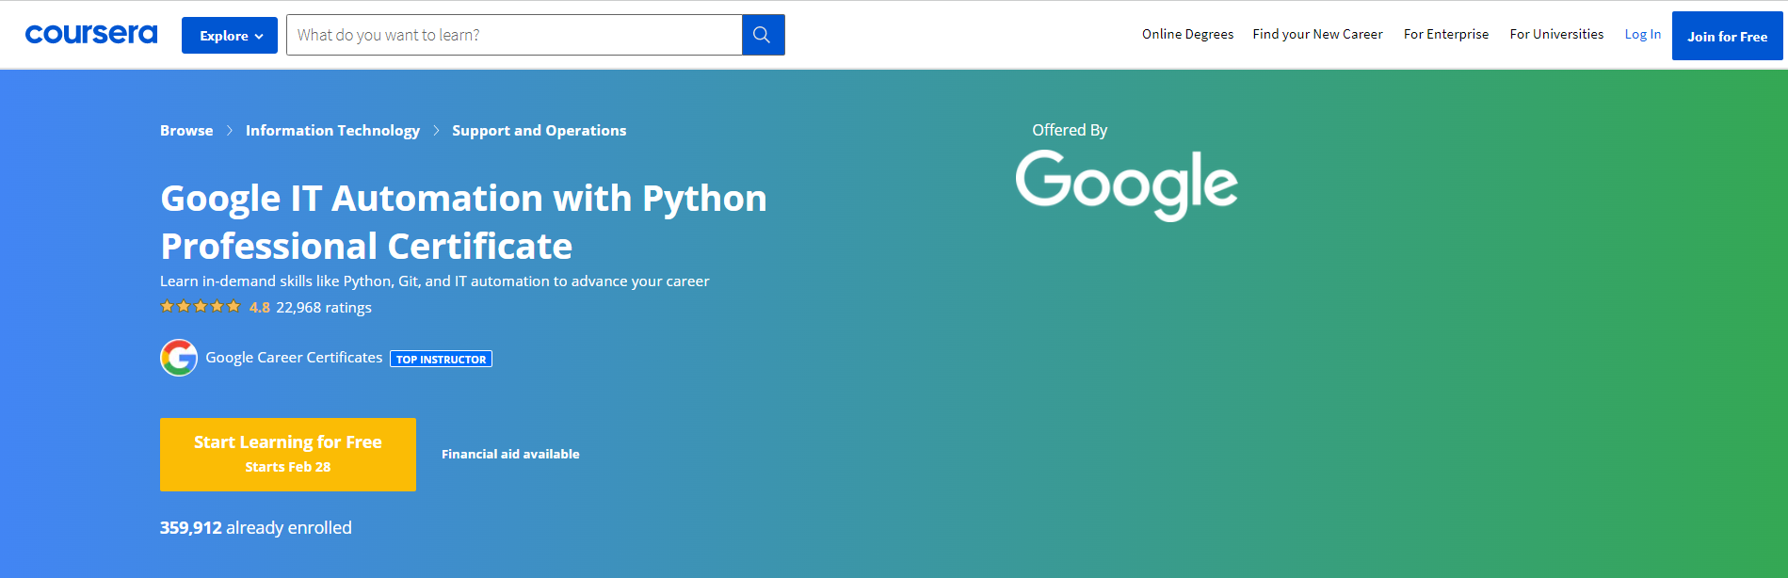
Task: Open Financial aid available link
Action: [510, 454]
